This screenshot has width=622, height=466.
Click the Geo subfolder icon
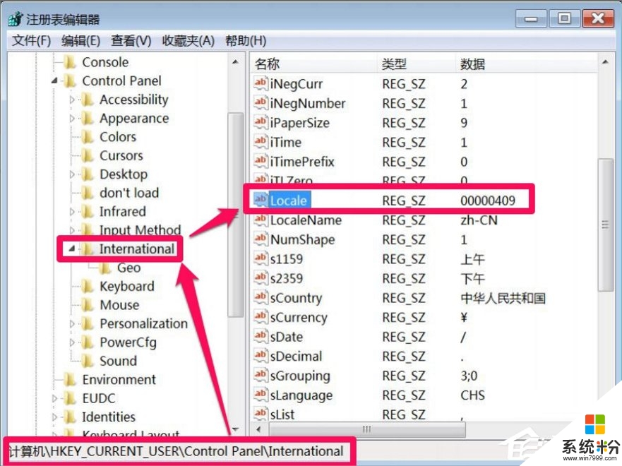coord(105,268)
